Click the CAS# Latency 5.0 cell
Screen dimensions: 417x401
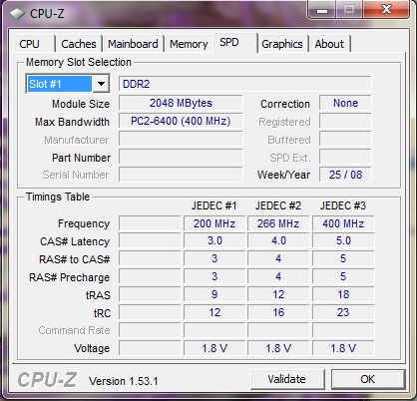(343, 240)
